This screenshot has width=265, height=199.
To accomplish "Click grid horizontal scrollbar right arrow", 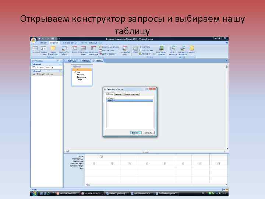I will 226,185.
